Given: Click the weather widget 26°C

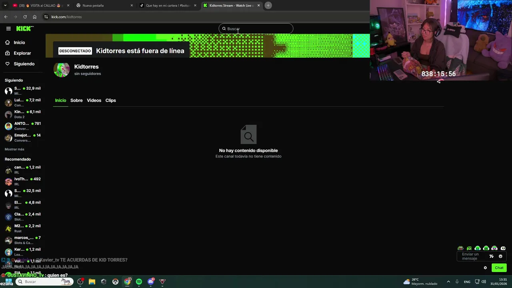Looking at the screenshot, I should pyautogui.click(x=420, y=282).
